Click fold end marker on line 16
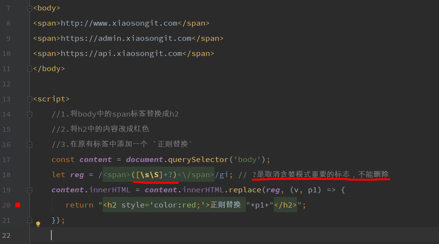 point(30,145)
